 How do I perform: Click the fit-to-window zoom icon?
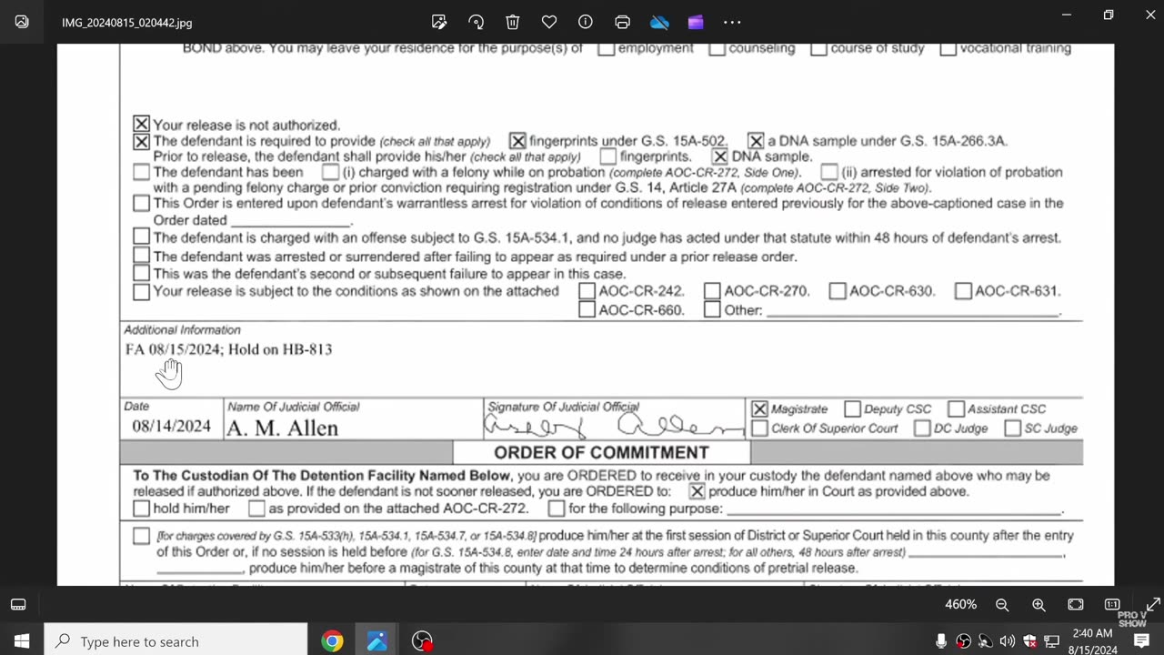pos(1076,605)
